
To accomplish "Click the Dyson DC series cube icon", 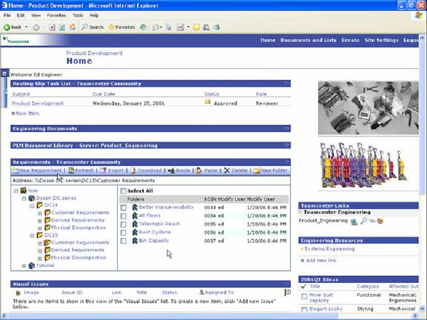I will (x=31, y=198).
